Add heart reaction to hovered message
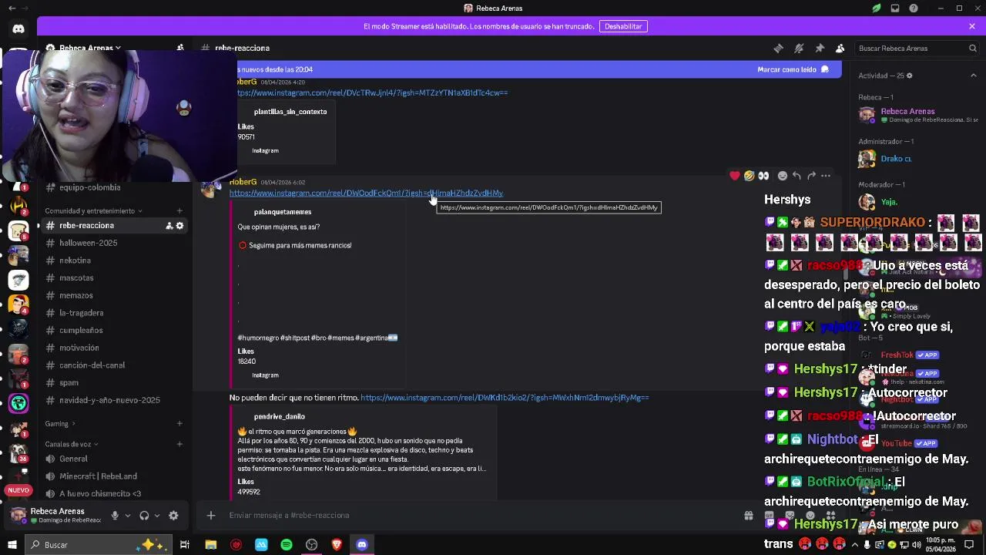 [x=735, y=176]
